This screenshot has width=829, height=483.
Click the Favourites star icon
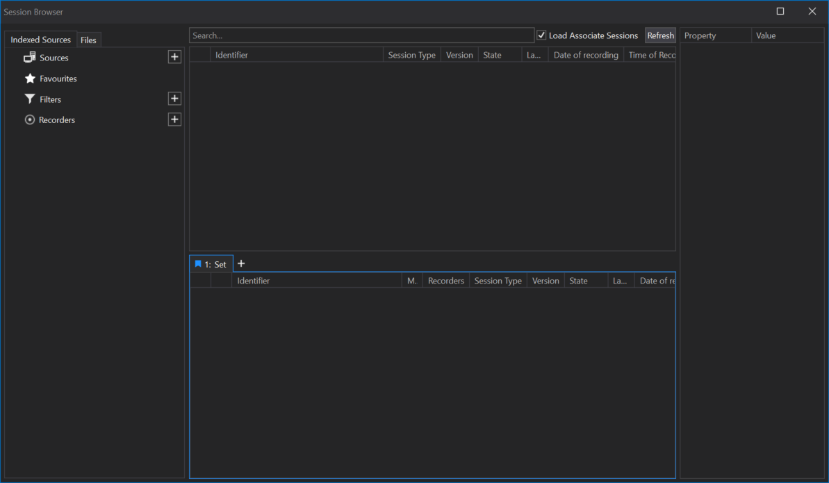pyautogui.click(x=30, y=79)
